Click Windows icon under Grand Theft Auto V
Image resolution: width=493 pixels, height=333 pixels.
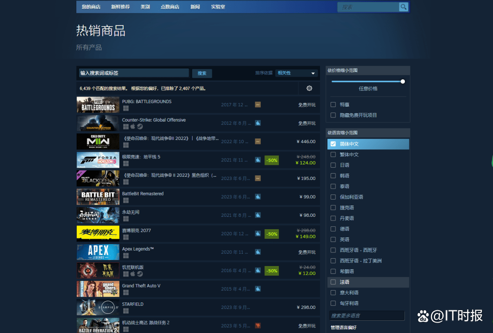(x=126, y=292)
